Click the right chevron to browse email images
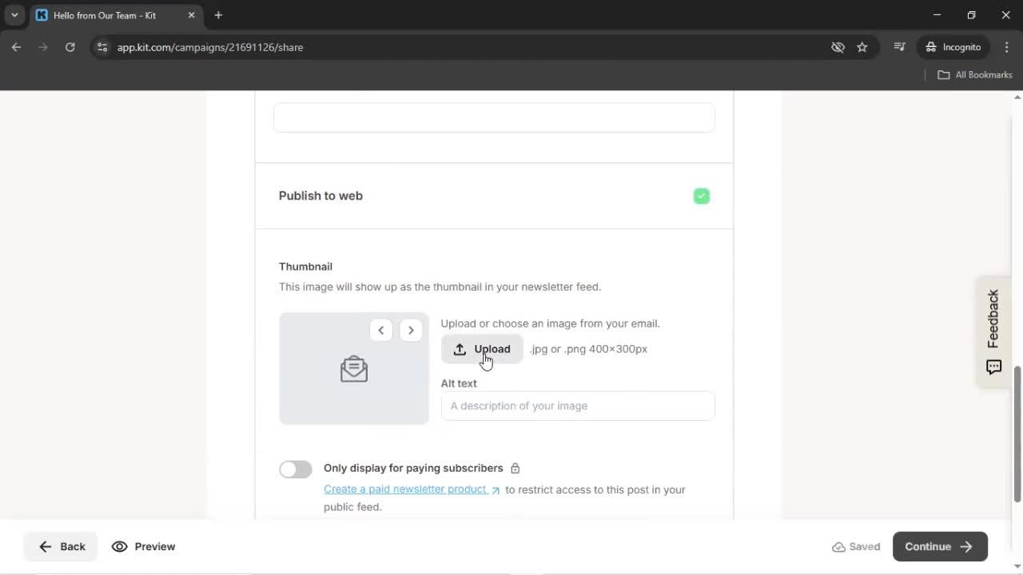This screenshot has height=575, width=1023. tap(411, 330)
